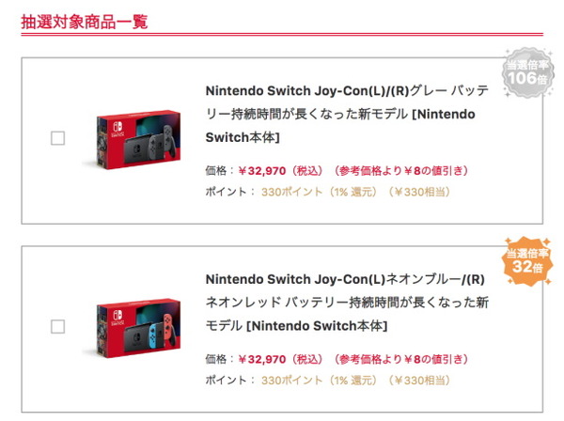Click ¥32,970 price of the gray model
Viewport: 564px width, 421px height.
(262, 171)
